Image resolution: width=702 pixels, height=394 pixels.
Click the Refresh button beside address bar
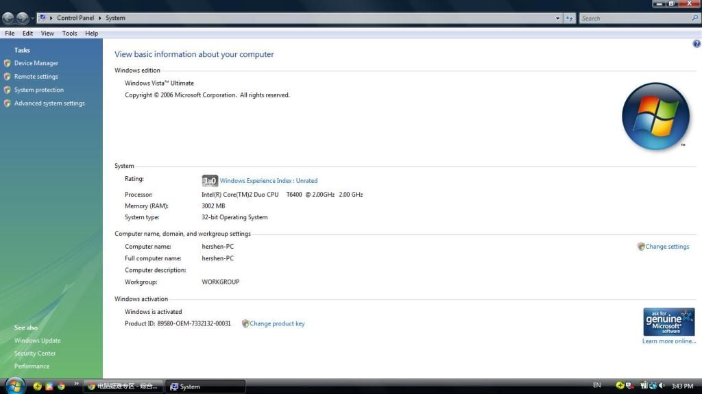click(569, 19)
